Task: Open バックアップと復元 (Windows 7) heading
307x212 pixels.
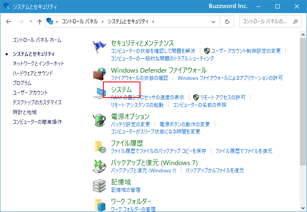Action: click(x=154, y=163)
